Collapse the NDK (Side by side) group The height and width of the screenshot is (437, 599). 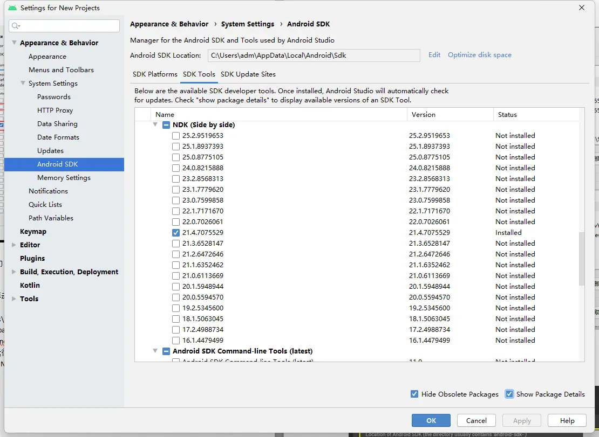(x=155, y=124)
